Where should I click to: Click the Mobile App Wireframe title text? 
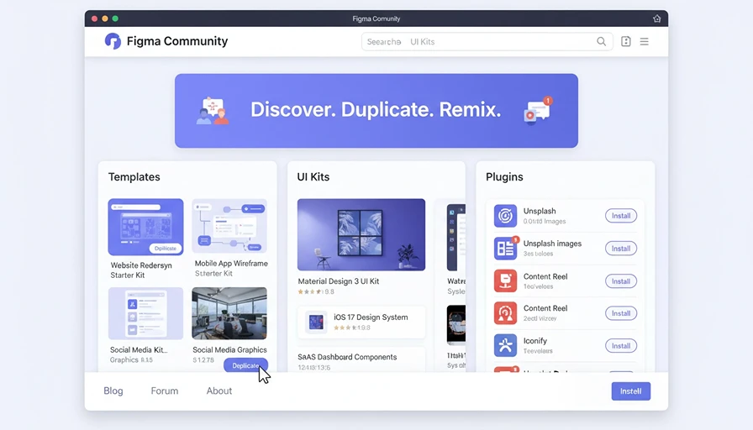tap(231, 264)
